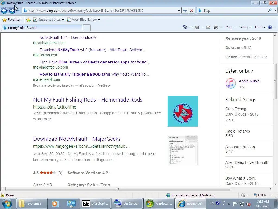Image resolution: width=278 pixels, height=209 pixels.
Task: Open system32 folder taskbar button
Action: click(x=32, y=204)
